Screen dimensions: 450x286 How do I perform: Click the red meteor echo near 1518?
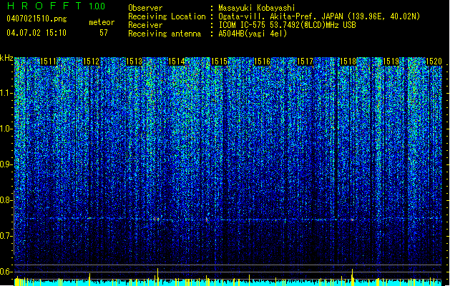pos(352,220)
